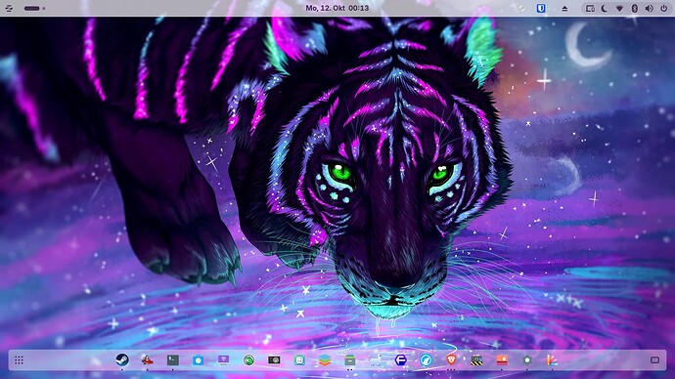
Task: Launch Brave browser from the dock
Action: pos(451,359)
